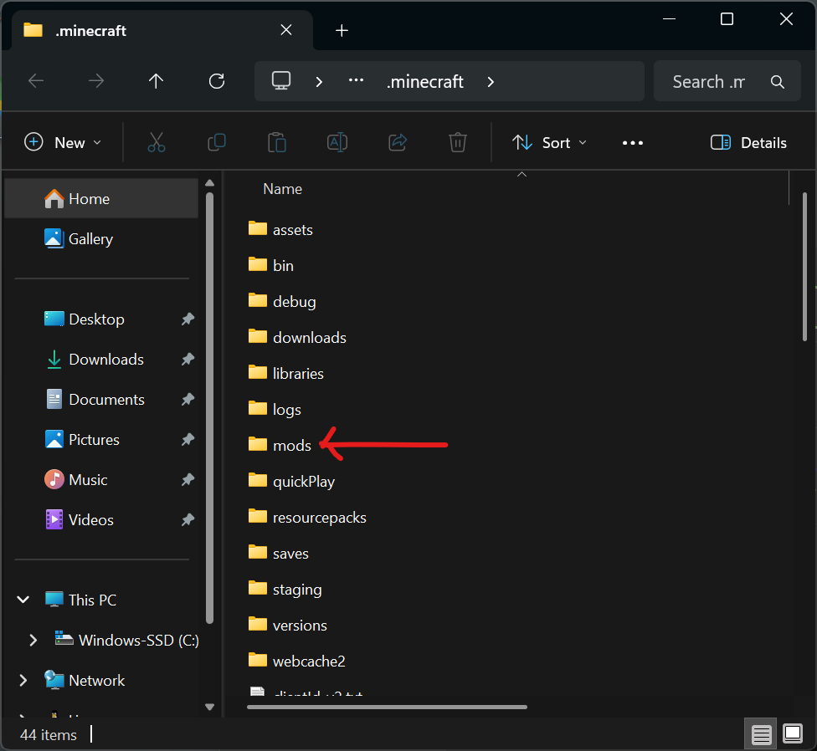Go up one folder level

[156, 81]
